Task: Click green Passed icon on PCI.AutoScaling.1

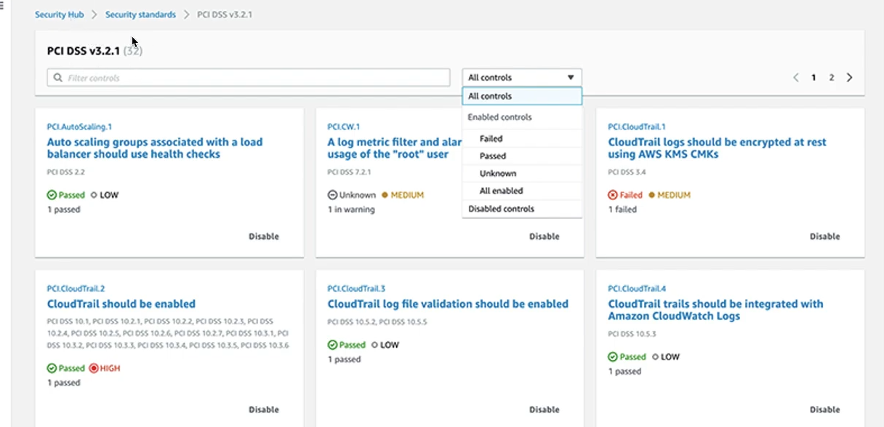Action: (52, 195)
